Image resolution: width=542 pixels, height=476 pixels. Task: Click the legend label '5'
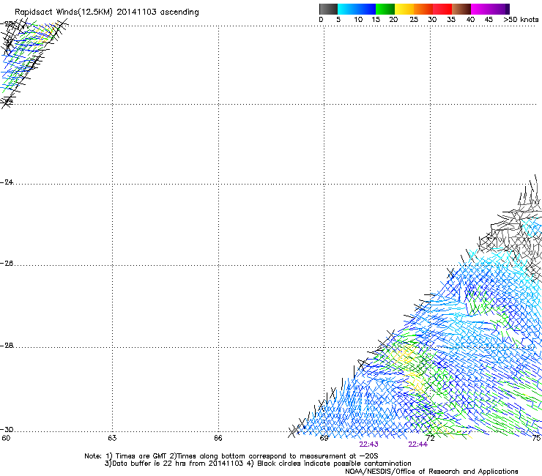[x=338, y=20]
